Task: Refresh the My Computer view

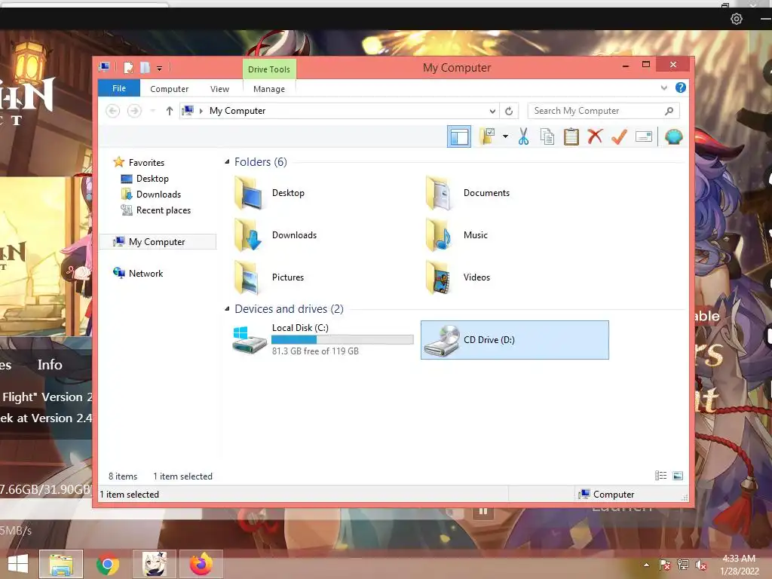Action: 509,111
